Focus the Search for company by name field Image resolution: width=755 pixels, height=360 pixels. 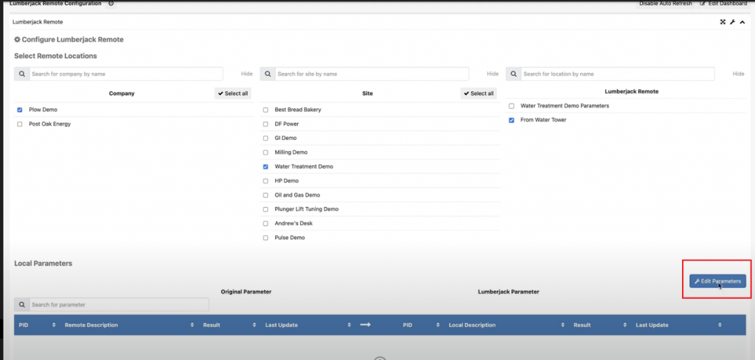tap(126, 74)
